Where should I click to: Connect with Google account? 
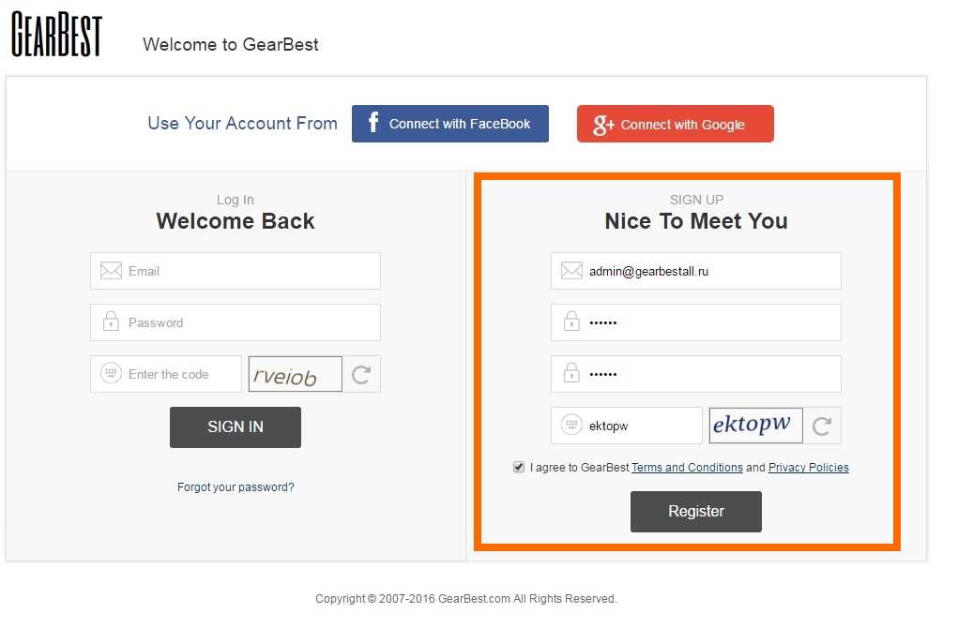pyautogui.click(x=676, y=124)
